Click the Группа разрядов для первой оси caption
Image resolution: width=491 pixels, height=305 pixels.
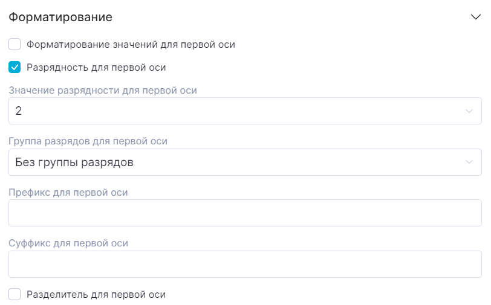(88, 141)
